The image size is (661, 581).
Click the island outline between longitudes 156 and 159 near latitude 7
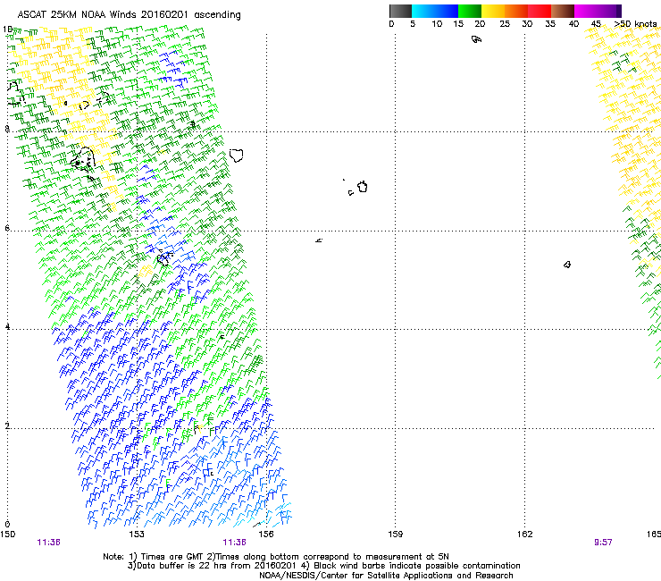(362, 187)
